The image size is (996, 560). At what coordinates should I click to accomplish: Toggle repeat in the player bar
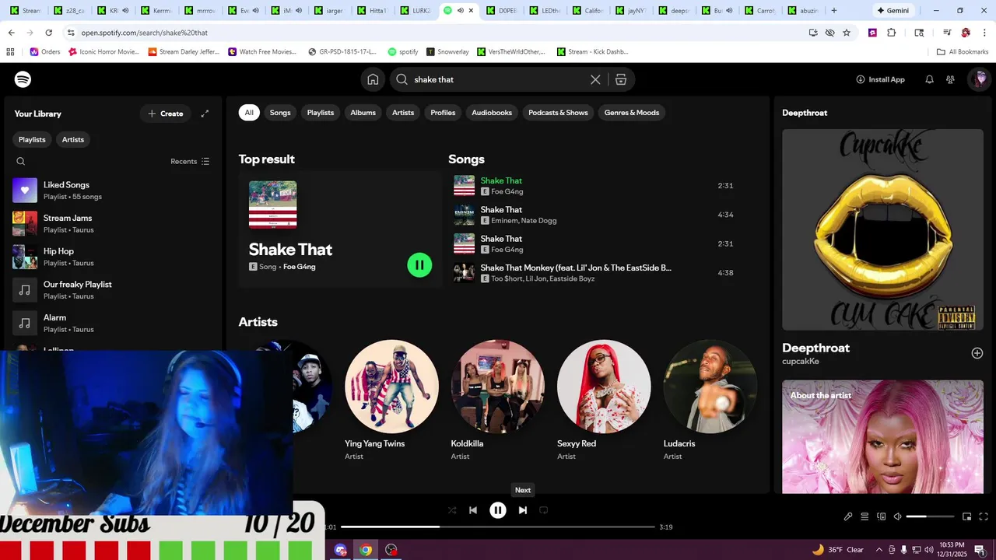click(544, 510)
